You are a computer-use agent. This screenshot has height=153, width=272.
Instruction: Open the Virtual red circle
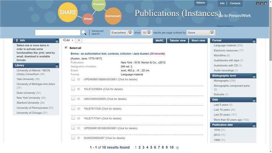88,19
